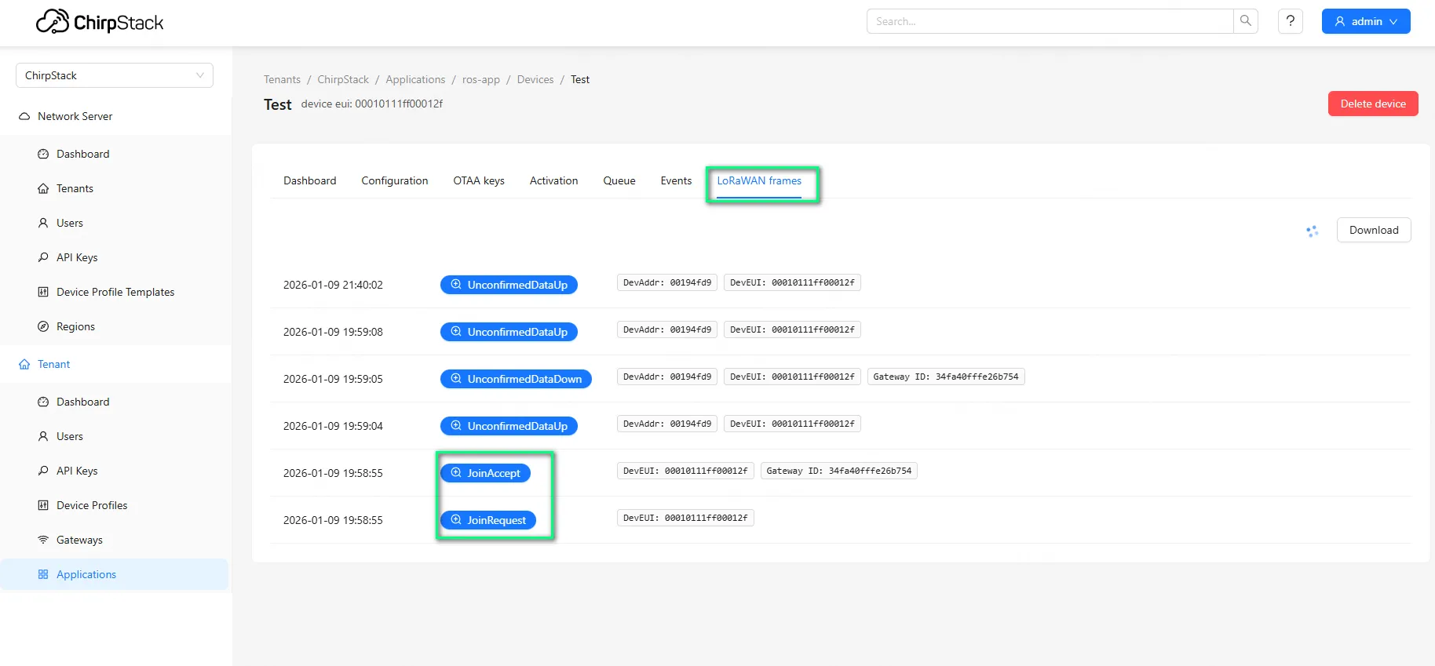Focus the top search input field
1435x666 pixels.
point(1050,21)
